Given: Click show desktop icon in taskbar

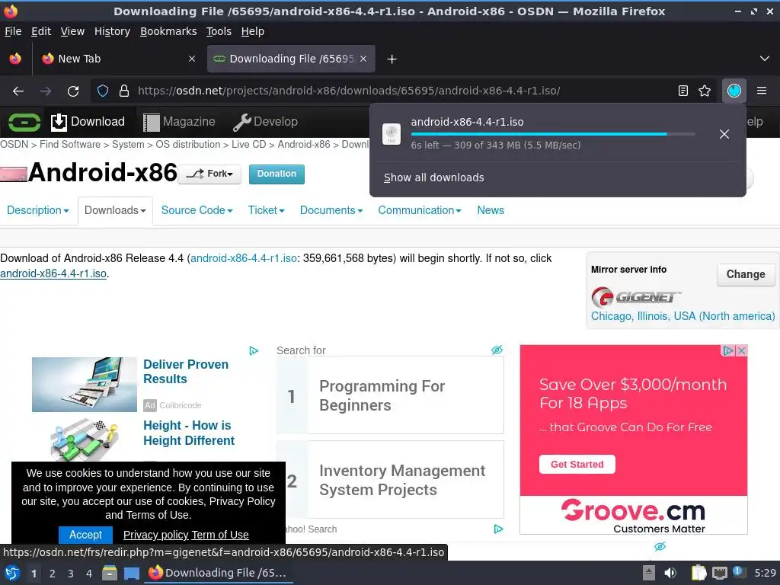Looking at the screenshot, I should point(132,573).
